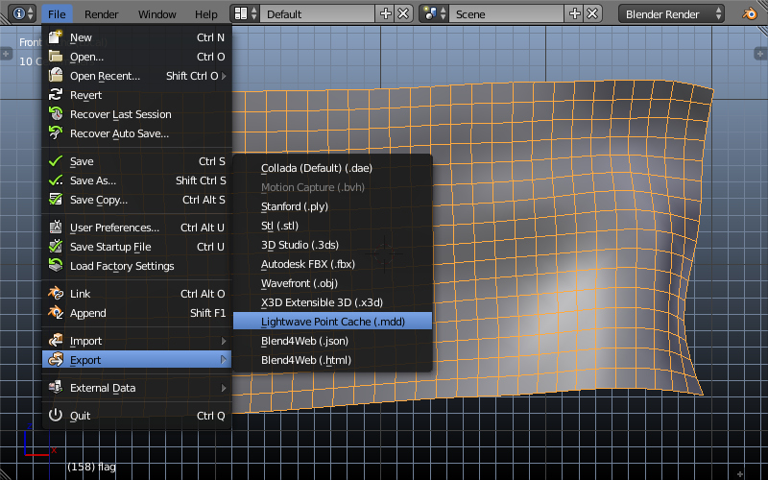This screenshot has height=480, width=768.
Task: Choose Recover Auto Save...
Action: tap(136, 133)
